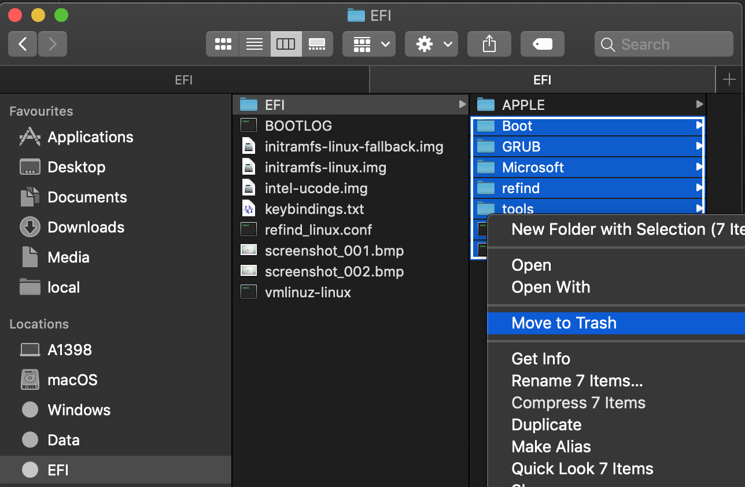Select keybindings.txt file
Screen dimensions: 745x487
coord(351,209)
